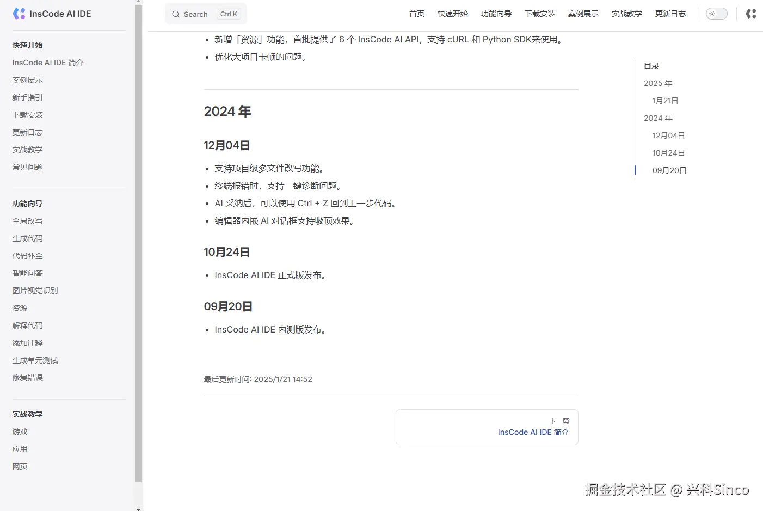Click the InsCode AI IDE logo icon
This screenshot has width=763, height=511.
pyautogui.click(x=19, y=13)
